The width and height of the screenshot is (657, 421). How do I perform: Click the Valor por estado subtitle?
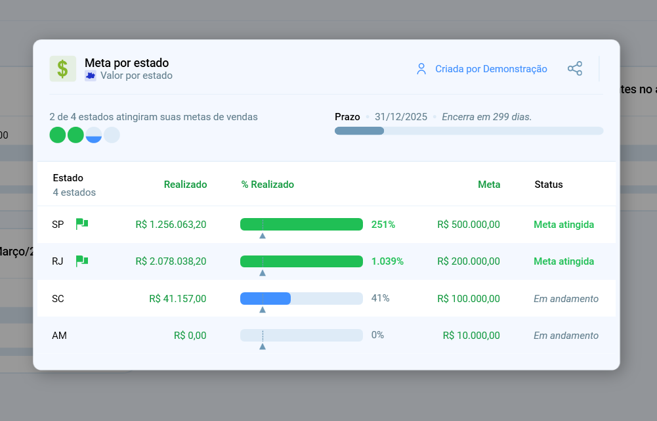(x=136, y=76)
